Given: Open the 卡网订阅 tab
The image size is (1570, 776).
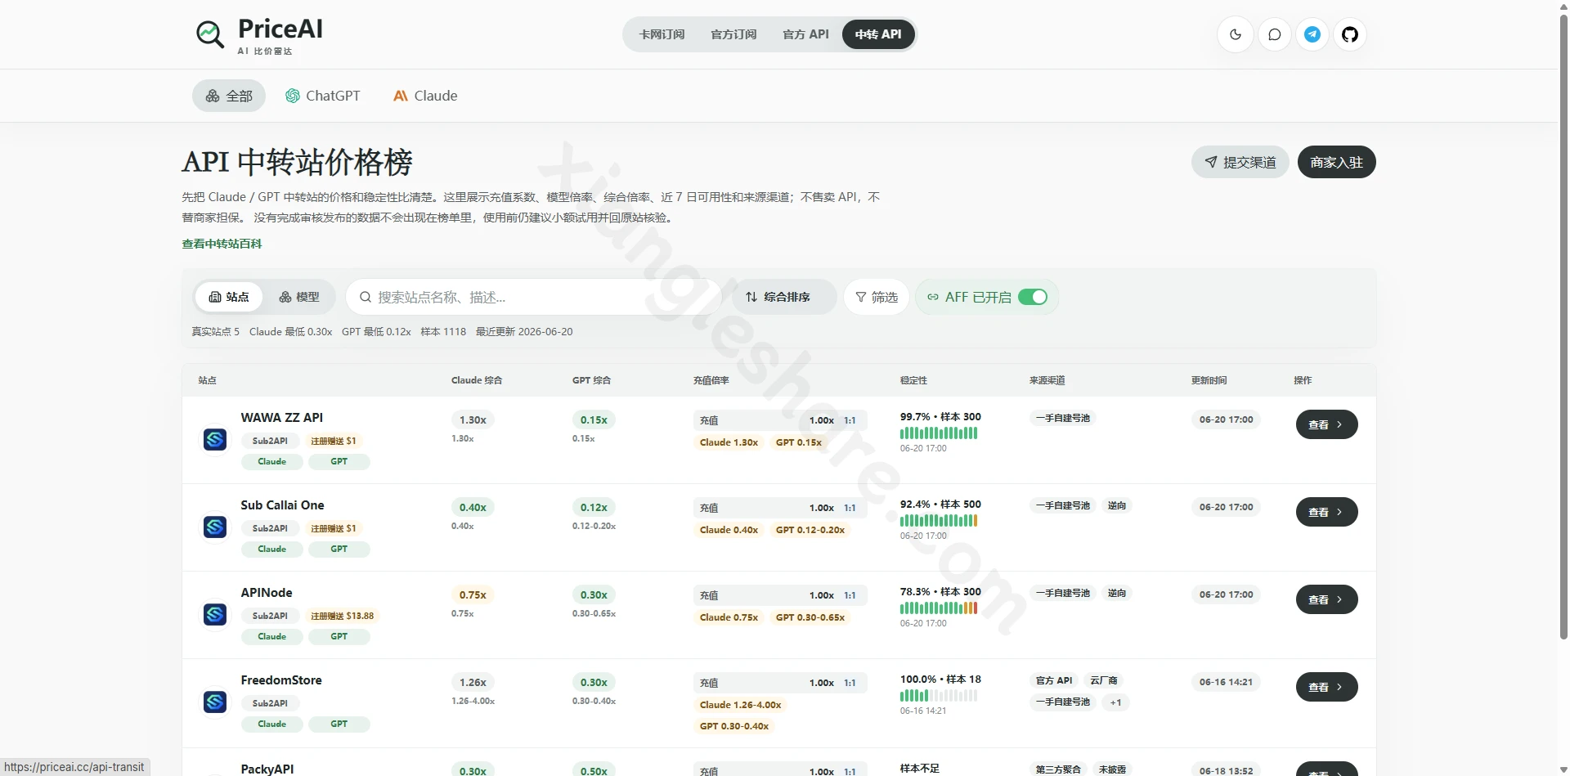Looking at the screenshot, I should [662, 34].
